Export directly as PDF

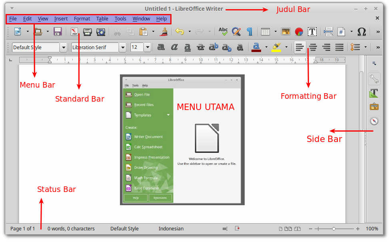pos(74,32)
